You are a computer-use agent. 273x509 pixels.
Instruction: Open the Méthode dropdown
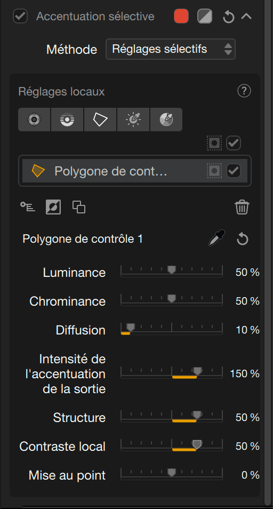tap(171, 49)
